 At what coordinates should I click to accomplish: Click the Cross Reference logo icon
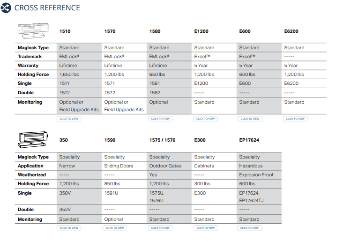click(x=7, y=8)
